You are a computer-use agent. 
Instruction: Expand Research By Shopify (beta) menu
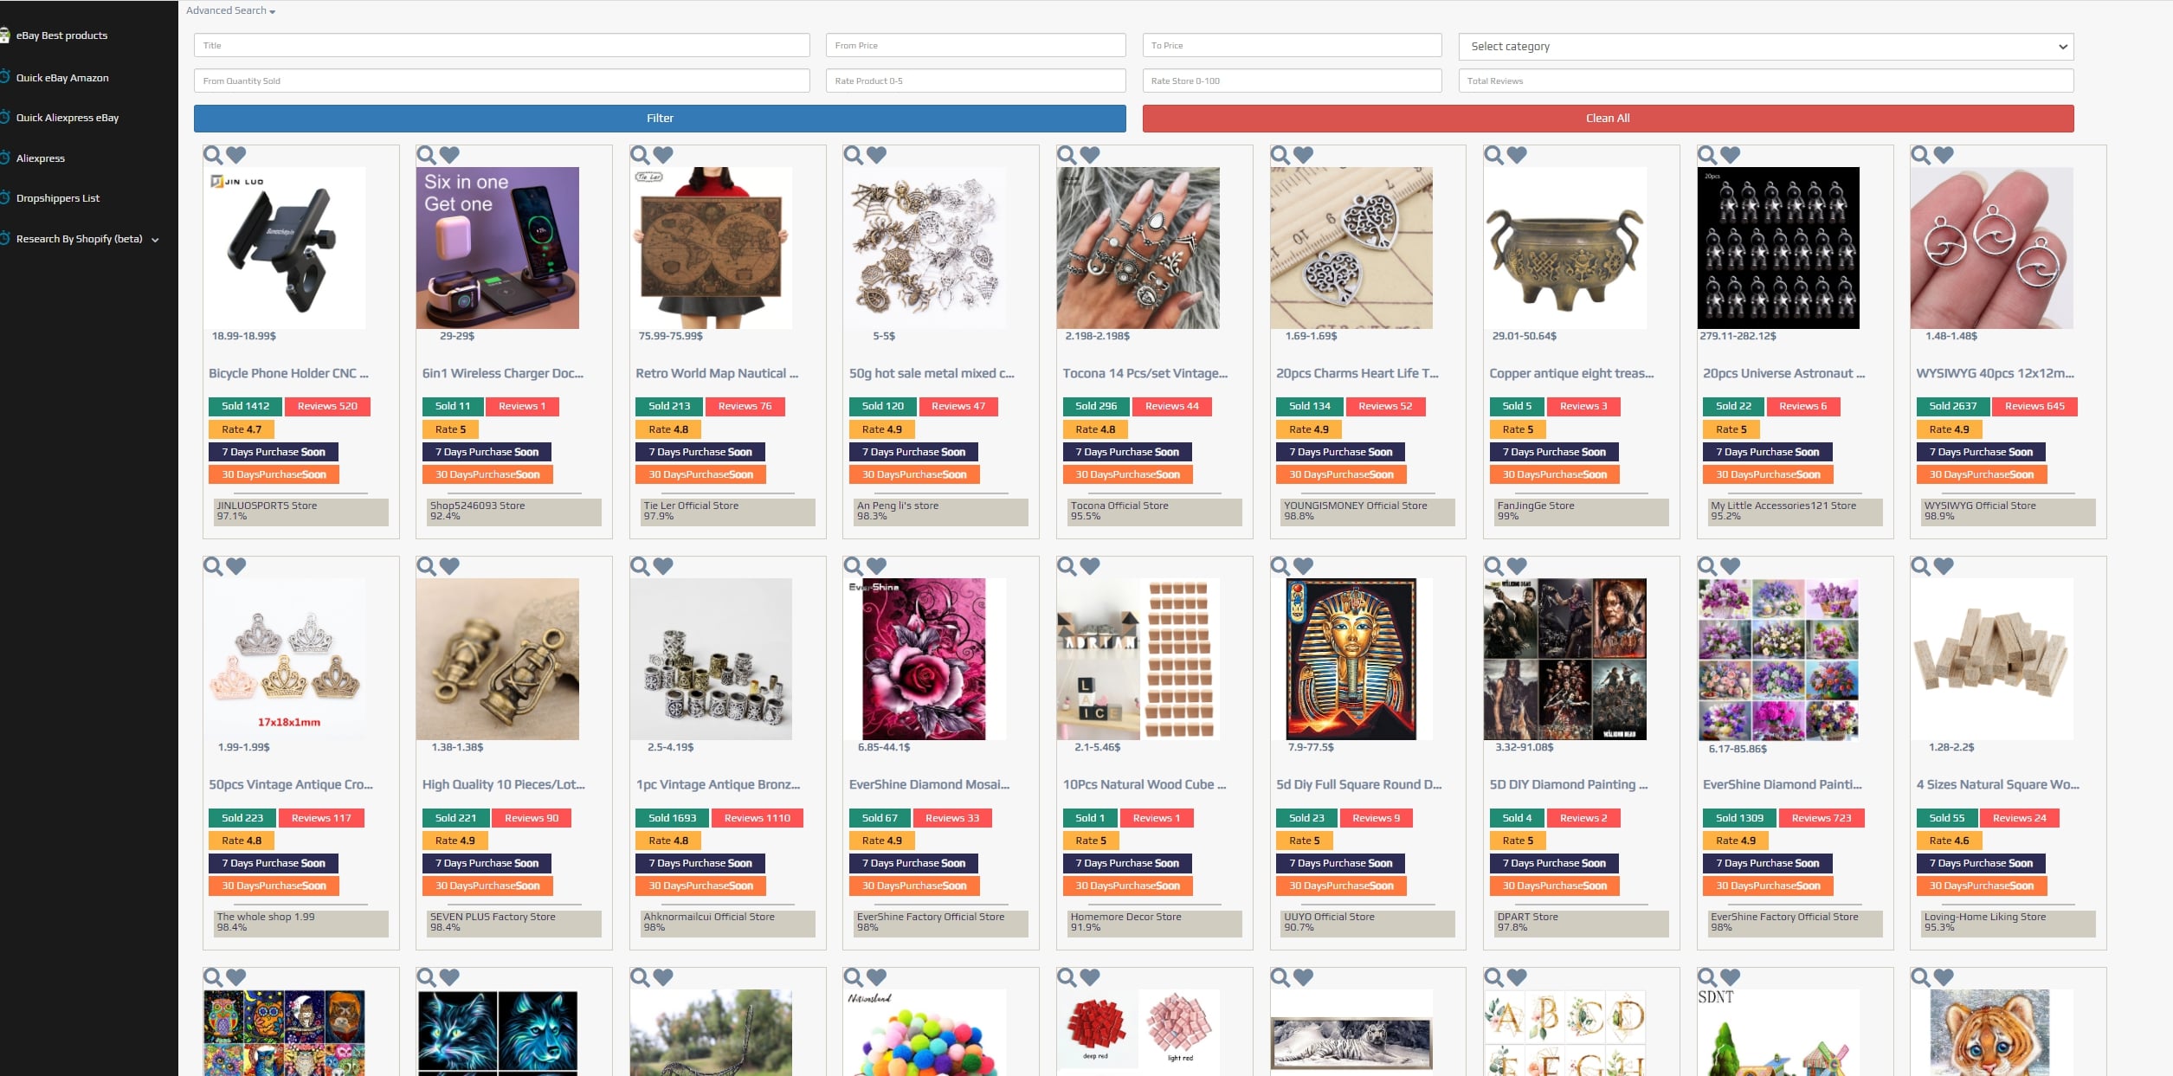coord(87,239)
